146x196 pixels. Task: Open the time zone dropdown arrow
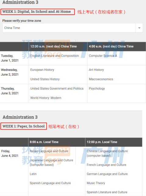click(x=139, y=28)
